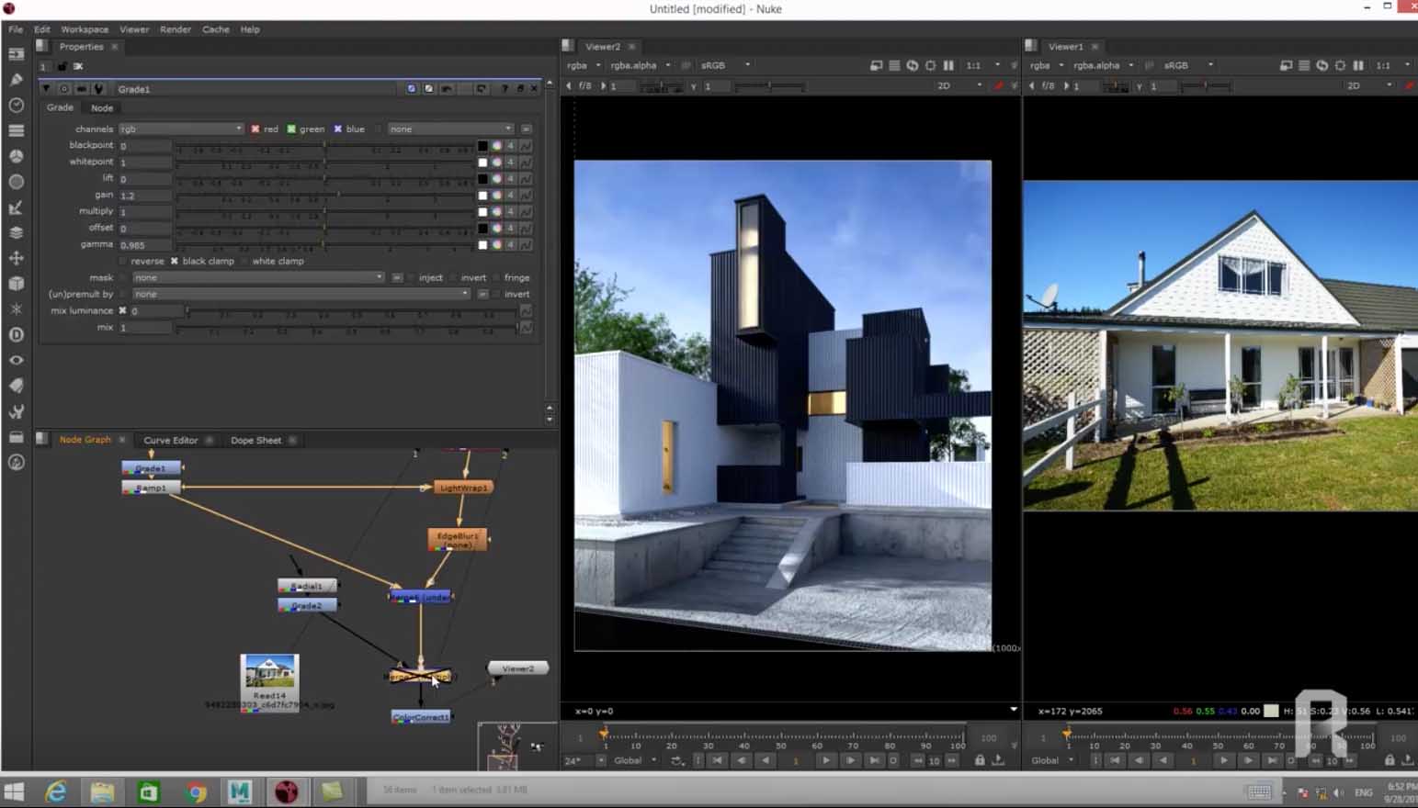The height and width of the screenshot is (808, 1418).
Task: Pause Viewer2 updates with the pause icon
Action: 948,65
